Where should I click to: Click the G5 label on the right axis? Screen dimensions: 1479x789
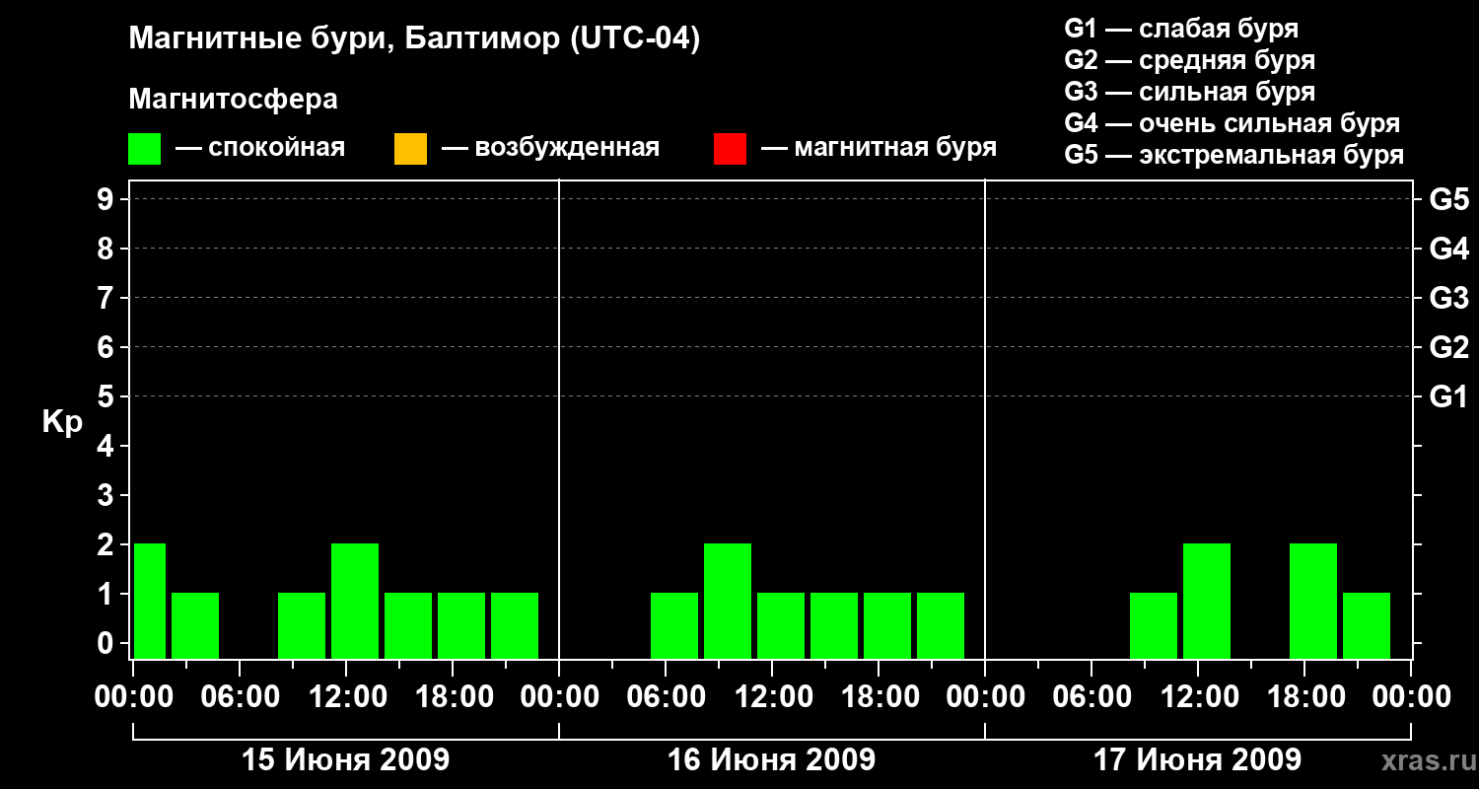[x=1448, y=200]
